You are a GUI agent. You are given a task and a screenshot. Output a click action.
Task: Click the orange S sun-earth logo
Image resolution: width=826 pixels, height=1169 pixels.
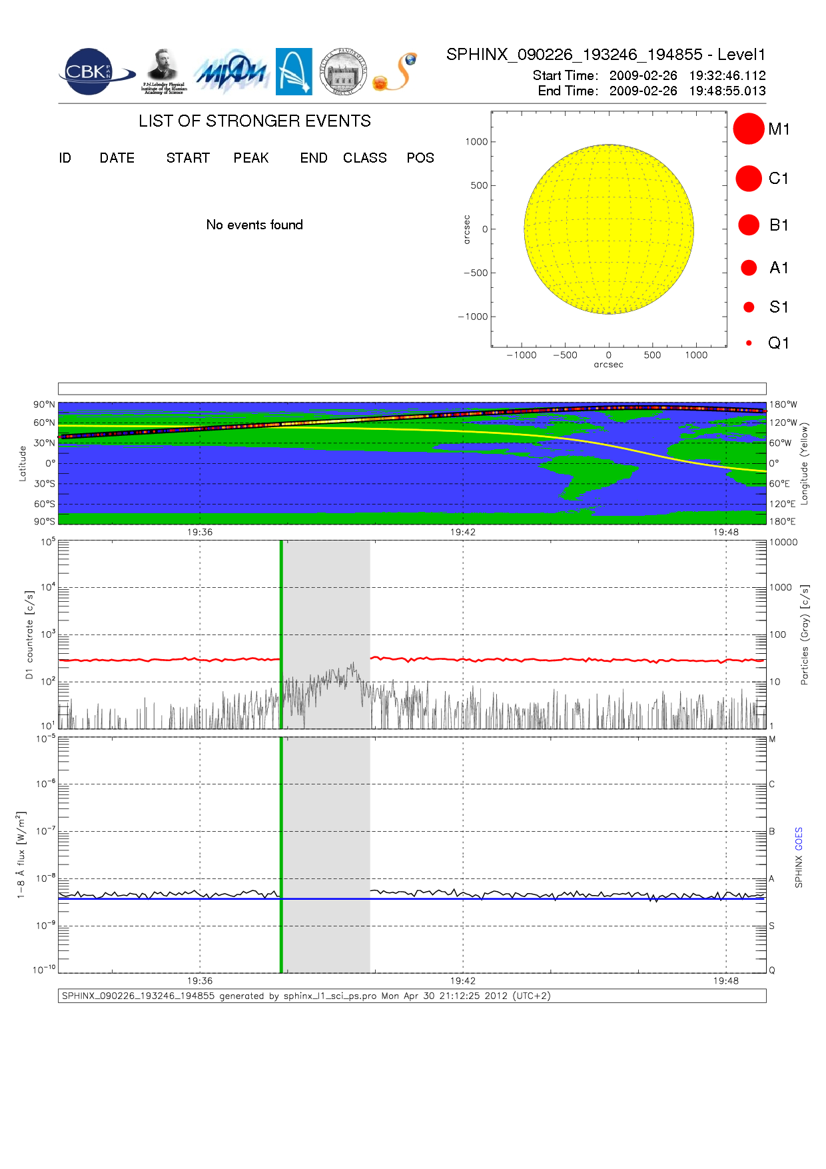395,72
